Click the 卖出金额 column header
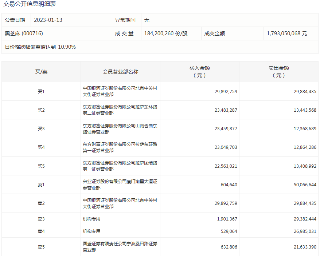 pyautogui.click(x=278, y=72)
